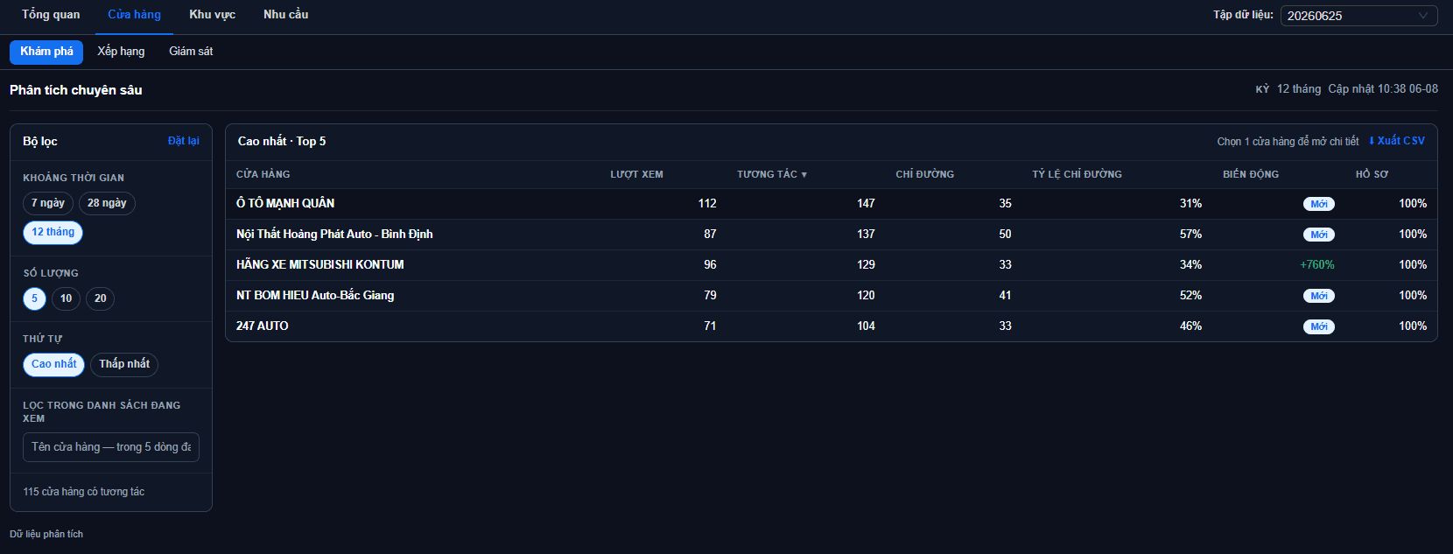The height and width of the screenshot is (554, 1453).
Task: Export table with Xuất CSV
Action: (x=1397, y=141)
